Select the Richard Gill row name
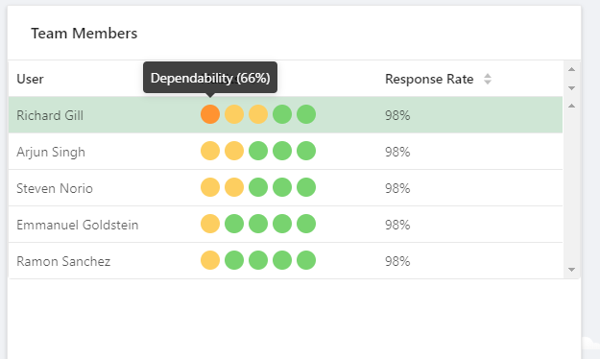600x359 pixels. pos(50,115)
